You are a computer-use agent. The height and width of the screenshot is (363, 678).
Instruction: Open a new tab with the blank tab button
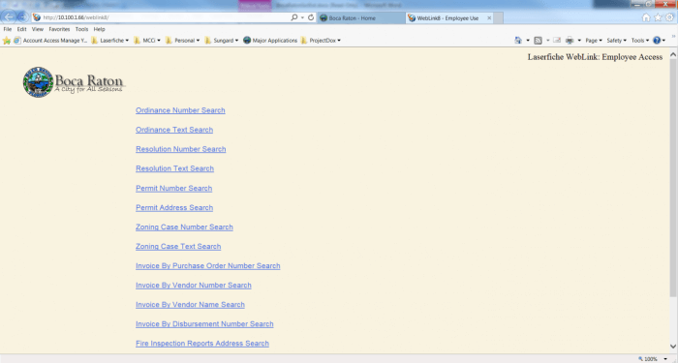click(498, 18)
